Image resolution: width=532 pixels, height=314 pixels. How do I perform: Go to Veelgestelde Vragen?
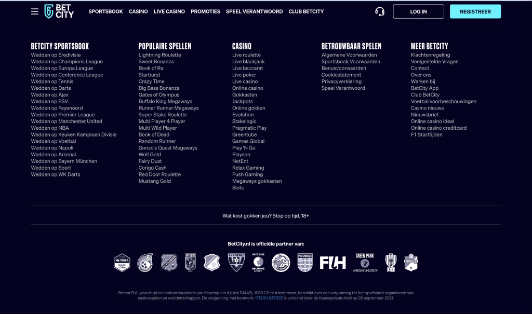pyautogui.click(x=435, y=62)
